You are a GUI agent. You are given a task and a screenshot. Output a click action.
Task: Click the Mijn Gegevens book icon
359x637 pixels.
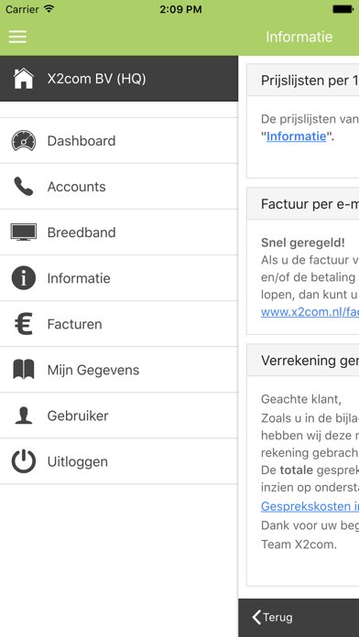pyautogui.click(x=24, y=370)
